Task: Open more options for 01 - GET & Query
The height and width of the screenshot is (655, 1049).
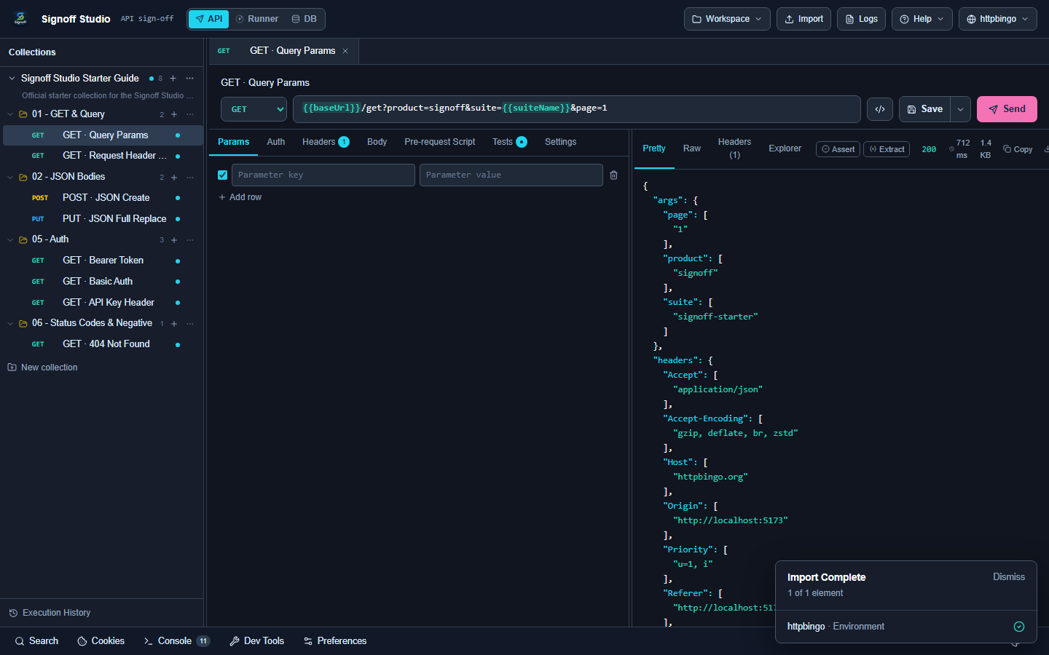Action: (x=190, y=114)
